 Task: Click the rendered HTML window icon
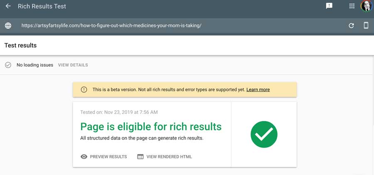pyautogui.click(x=140, y=157)
